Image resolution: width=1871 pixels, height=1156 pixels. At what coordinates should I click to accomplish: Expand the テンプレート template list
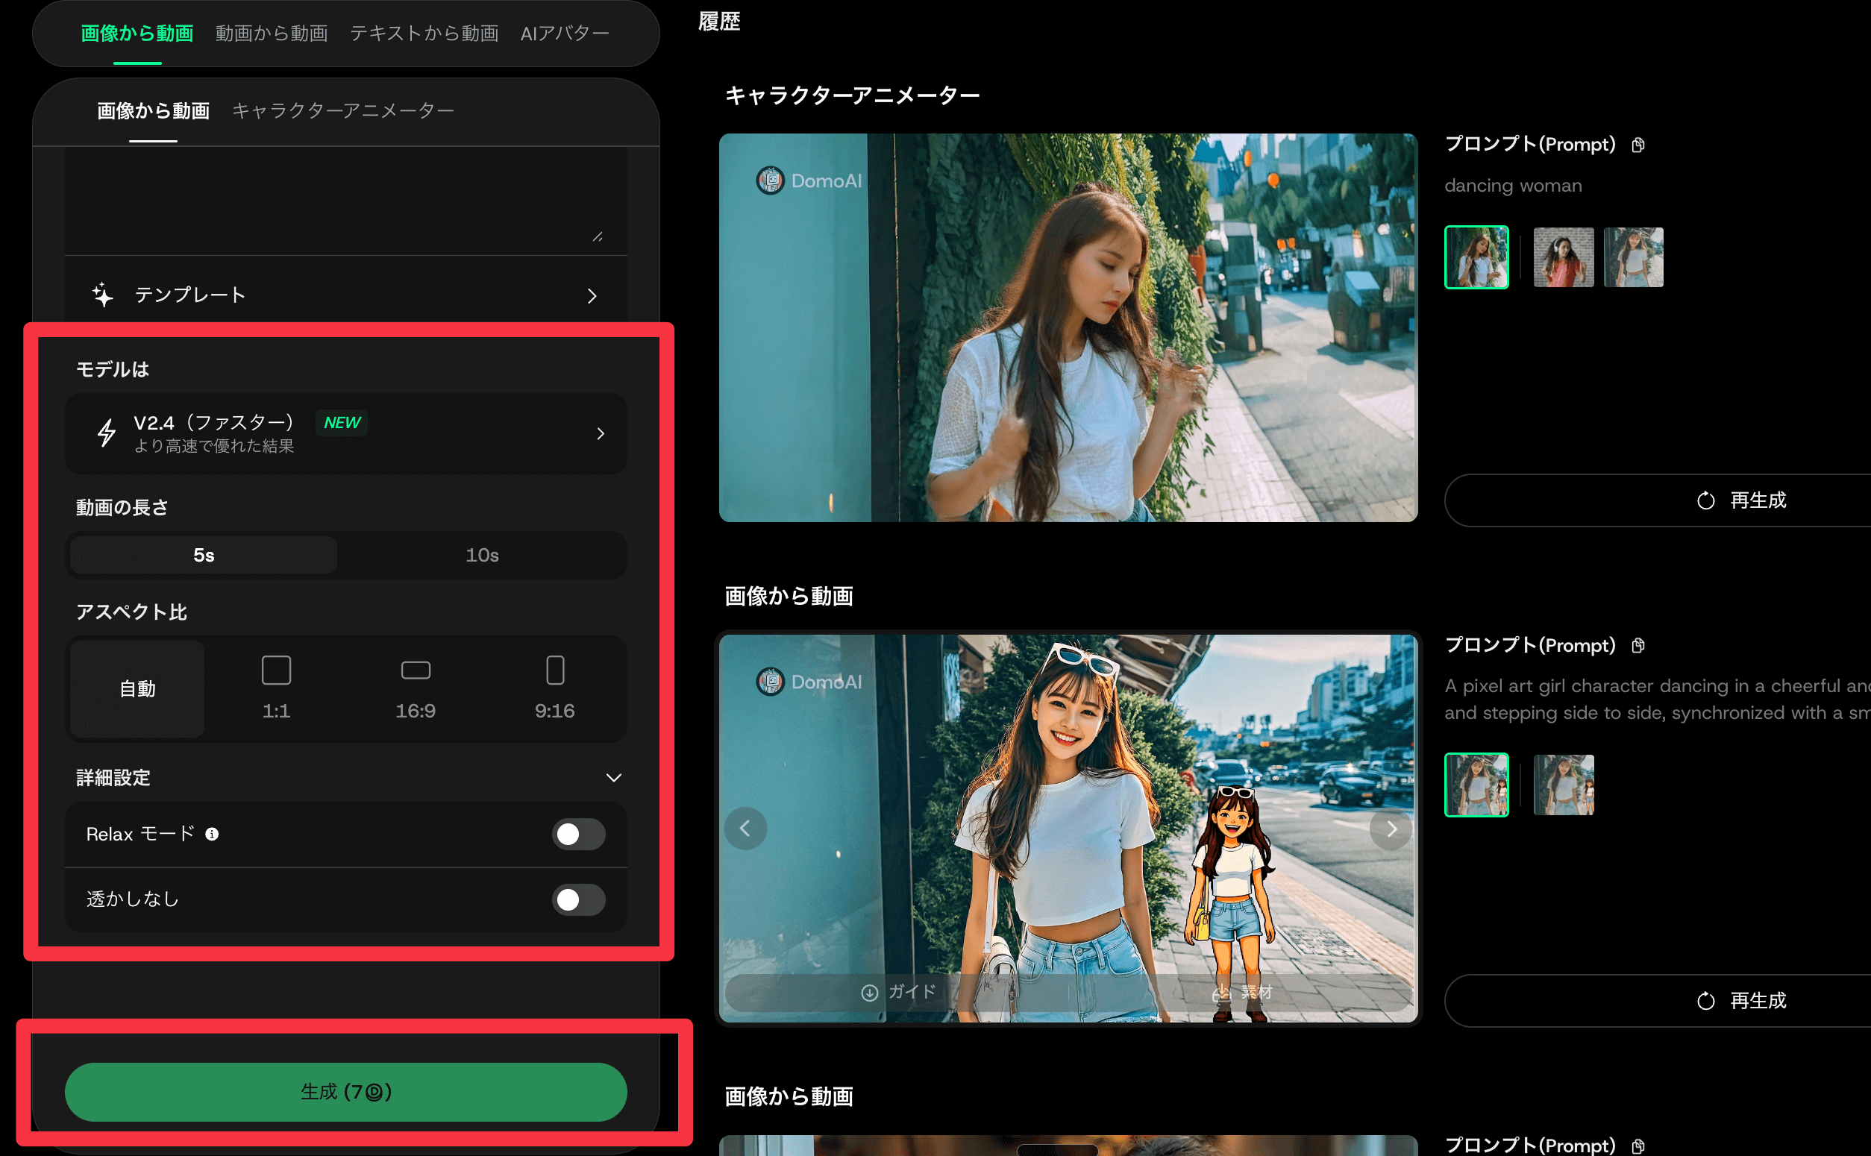point(345,295)
